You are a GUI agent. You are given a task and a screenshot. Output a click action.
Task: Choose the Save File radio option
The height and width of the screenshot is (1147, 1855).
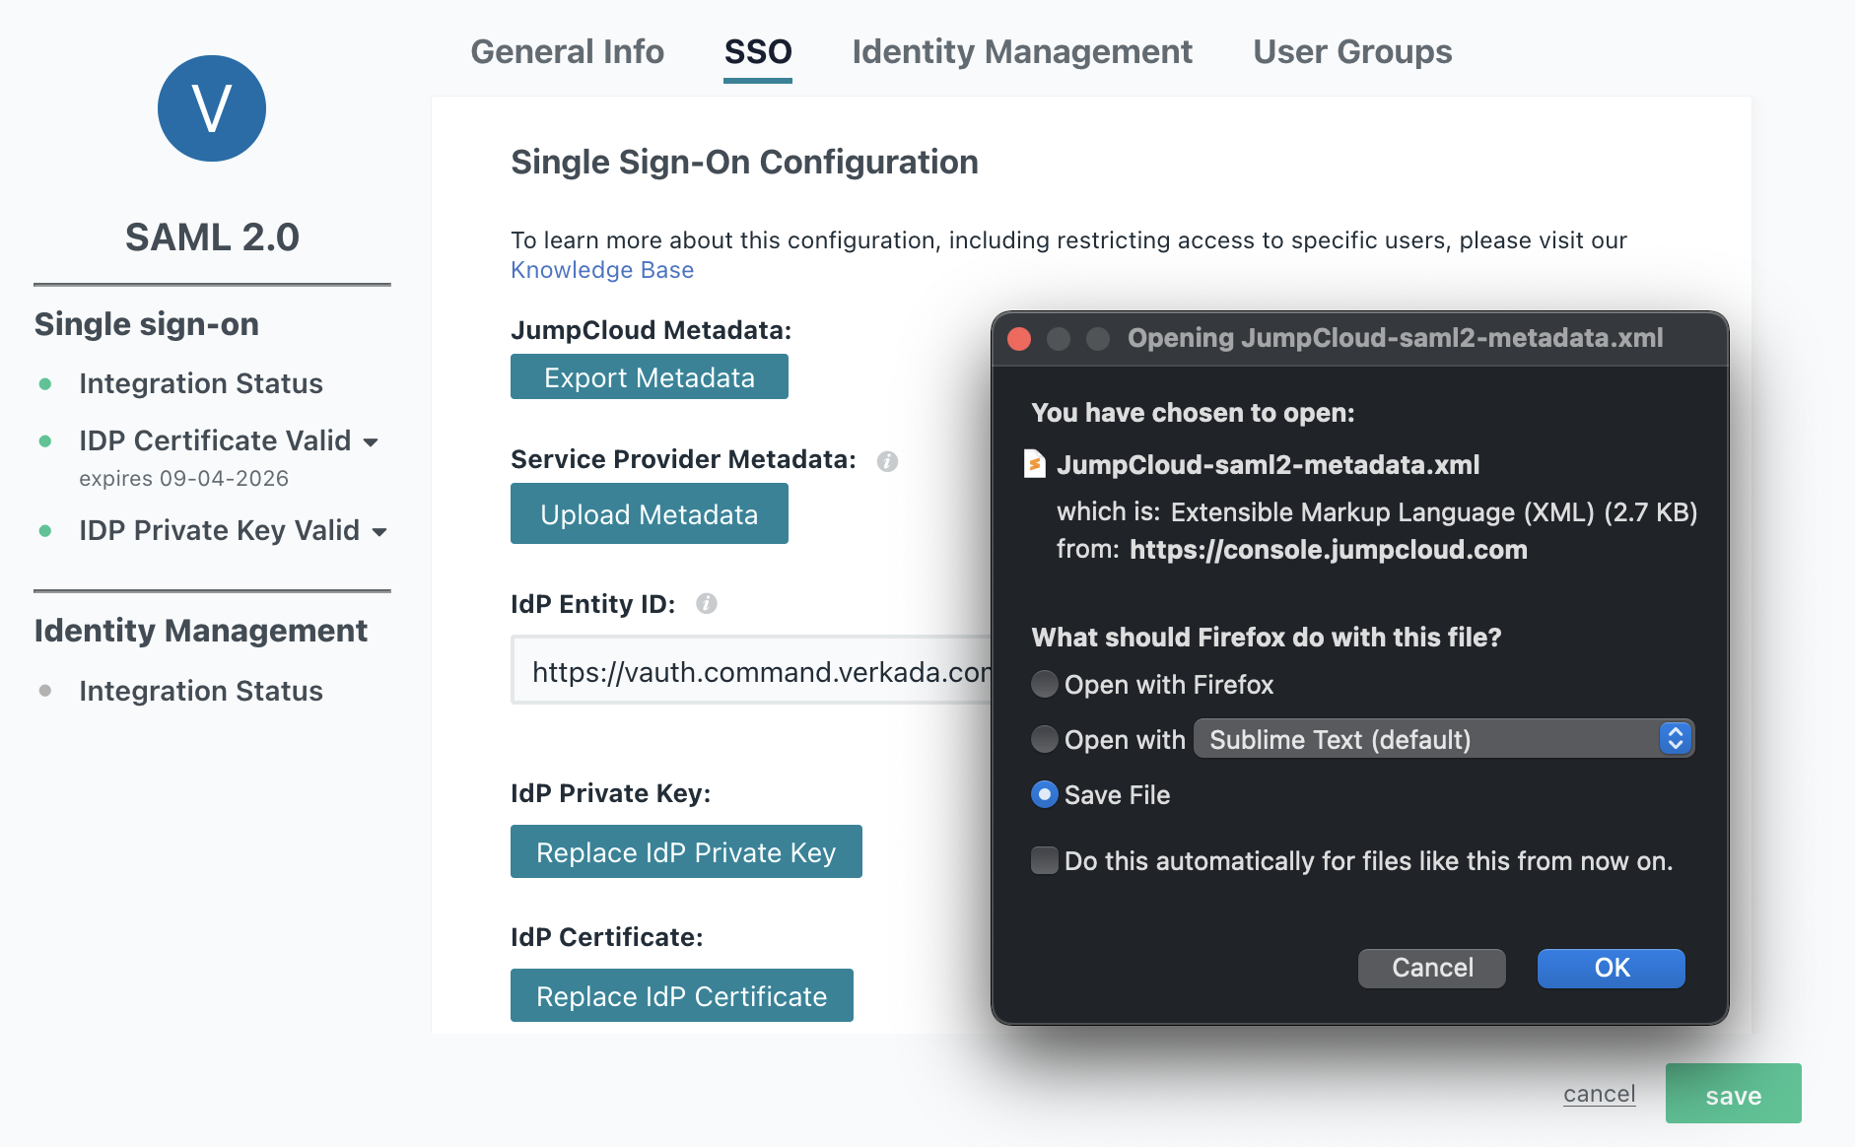point(1044,794)
